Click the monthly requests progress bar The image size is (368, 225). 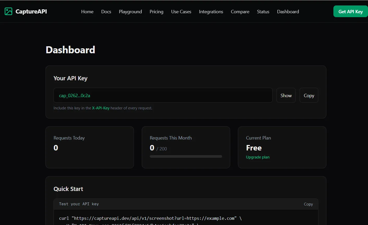186,156
